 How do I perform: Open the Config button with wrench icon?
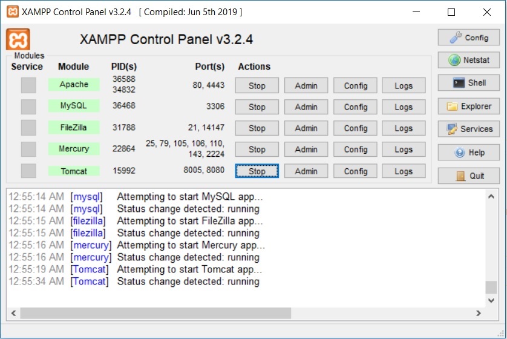point(468,38)
